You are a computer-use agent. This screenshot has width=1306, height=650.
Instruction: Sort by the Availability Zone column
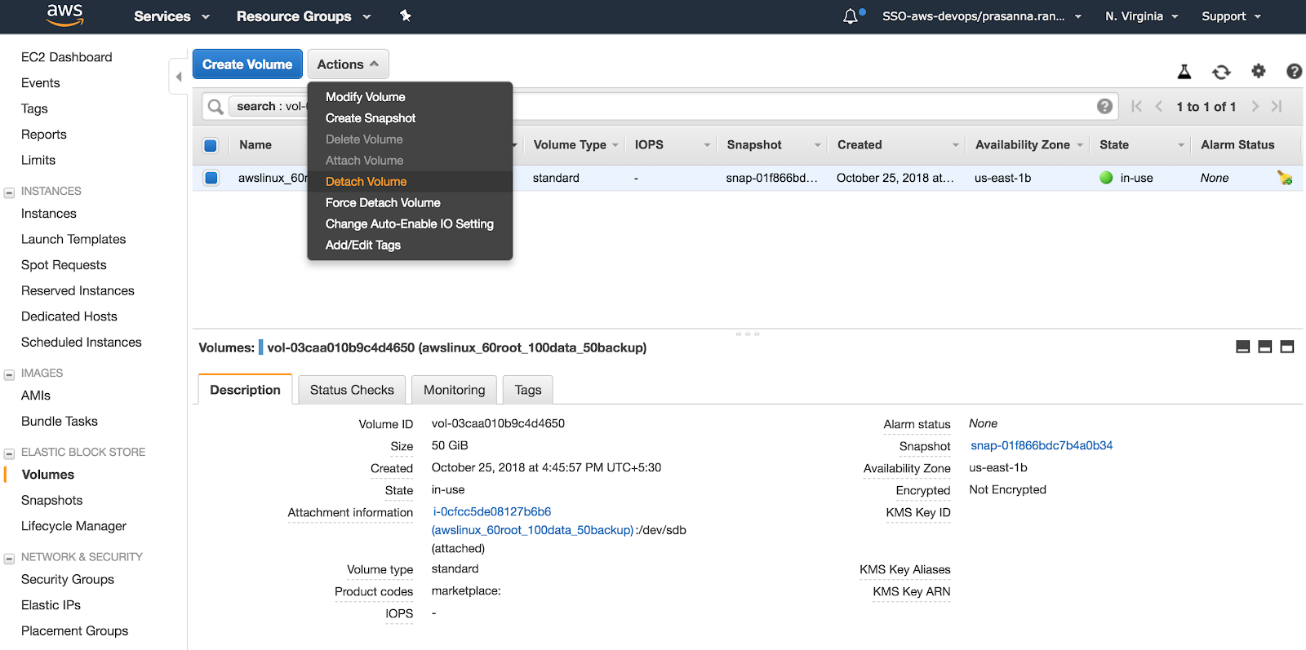tap(1022, 145)
